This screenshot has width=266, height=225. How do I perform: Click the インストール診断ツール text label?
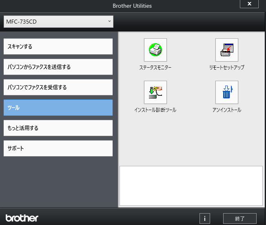click(155, 110)
